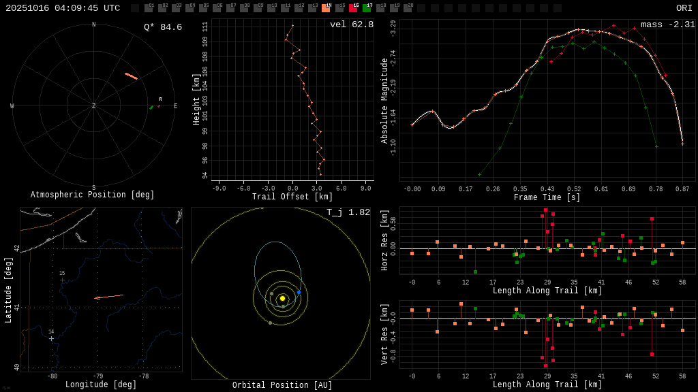The image size is (698, 392).
Task: Click the blue Earth dot on the orbit
Action: click(x=299, y=292)
